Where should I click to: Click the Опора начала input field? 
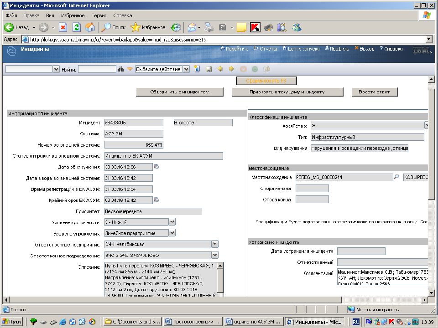coord(312,188)
